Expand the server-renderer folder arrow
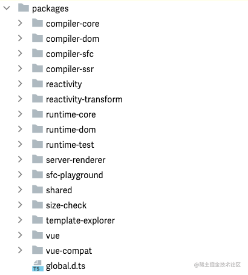248x275 pixels. (x=20, y=159)
